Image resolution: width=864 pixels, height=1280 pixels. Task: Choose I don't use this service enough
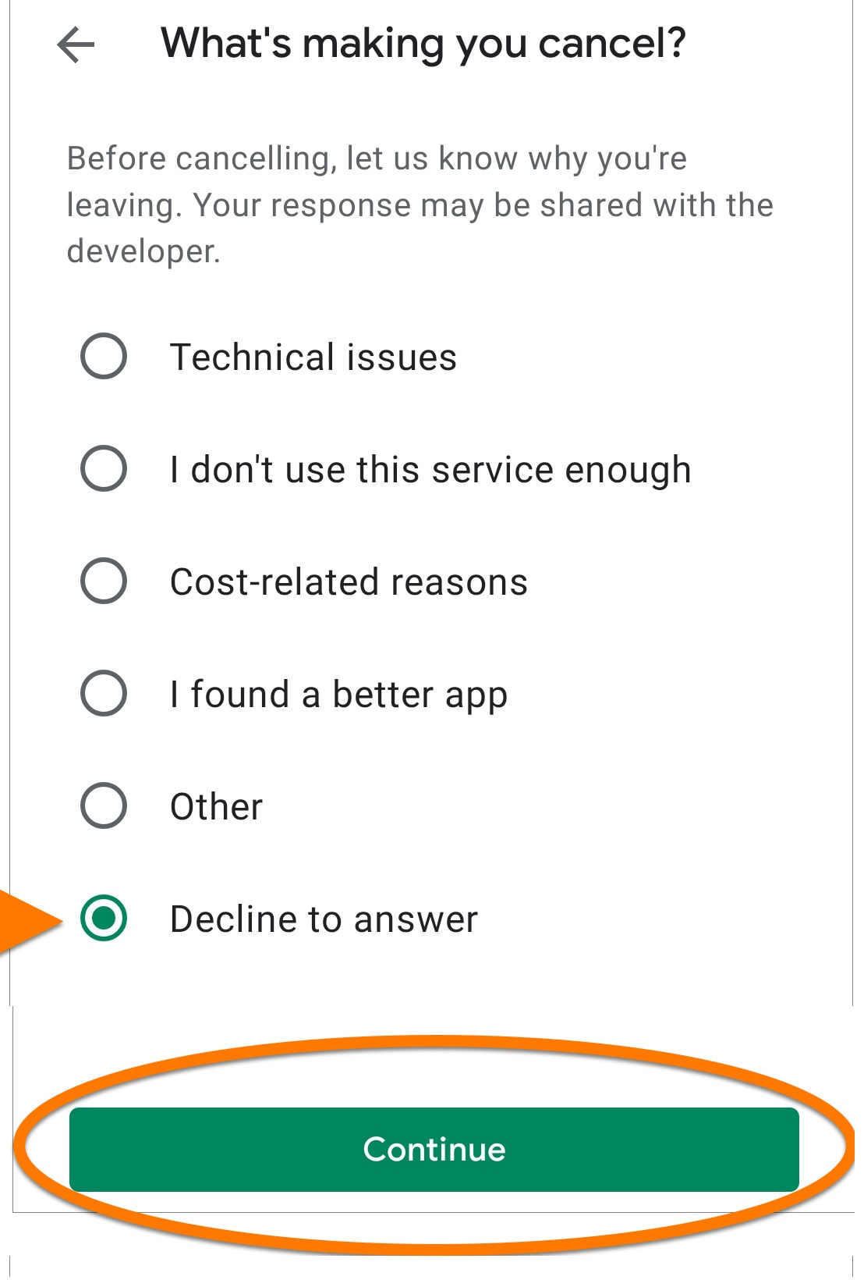point(104,469)
